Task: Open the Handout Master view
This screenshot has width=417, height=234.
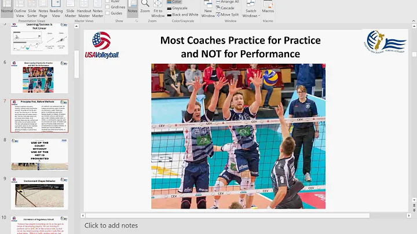Action: pyautogui.click(x=84, y=9)
